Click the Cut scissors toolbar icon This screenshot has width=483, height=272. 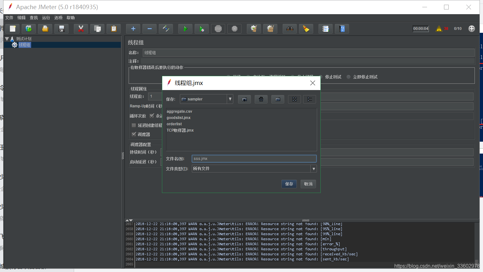tap(81, 29)
